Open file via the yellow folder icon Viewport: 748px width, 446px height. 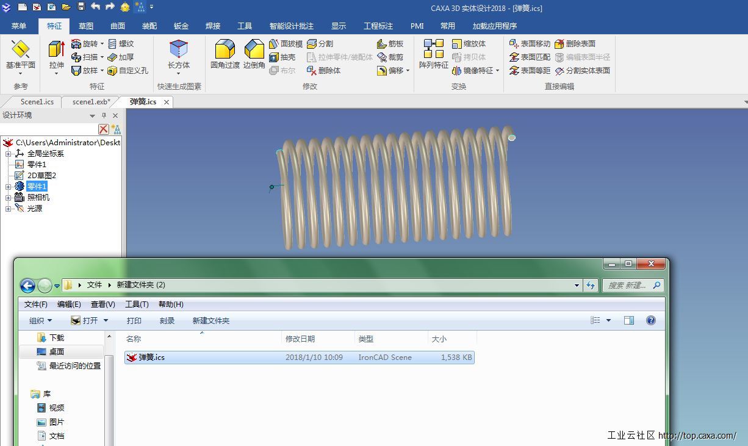67,7
